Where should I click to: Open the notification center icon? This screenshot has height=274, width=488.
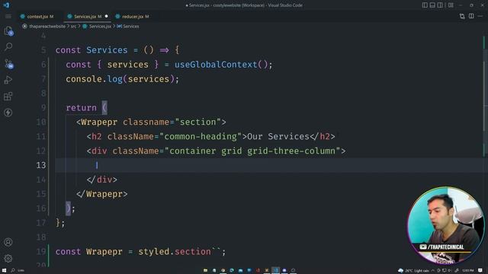[x=480, y=271]
